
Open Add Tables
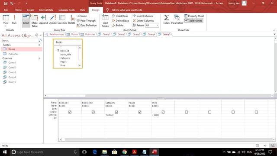(105, 21)
